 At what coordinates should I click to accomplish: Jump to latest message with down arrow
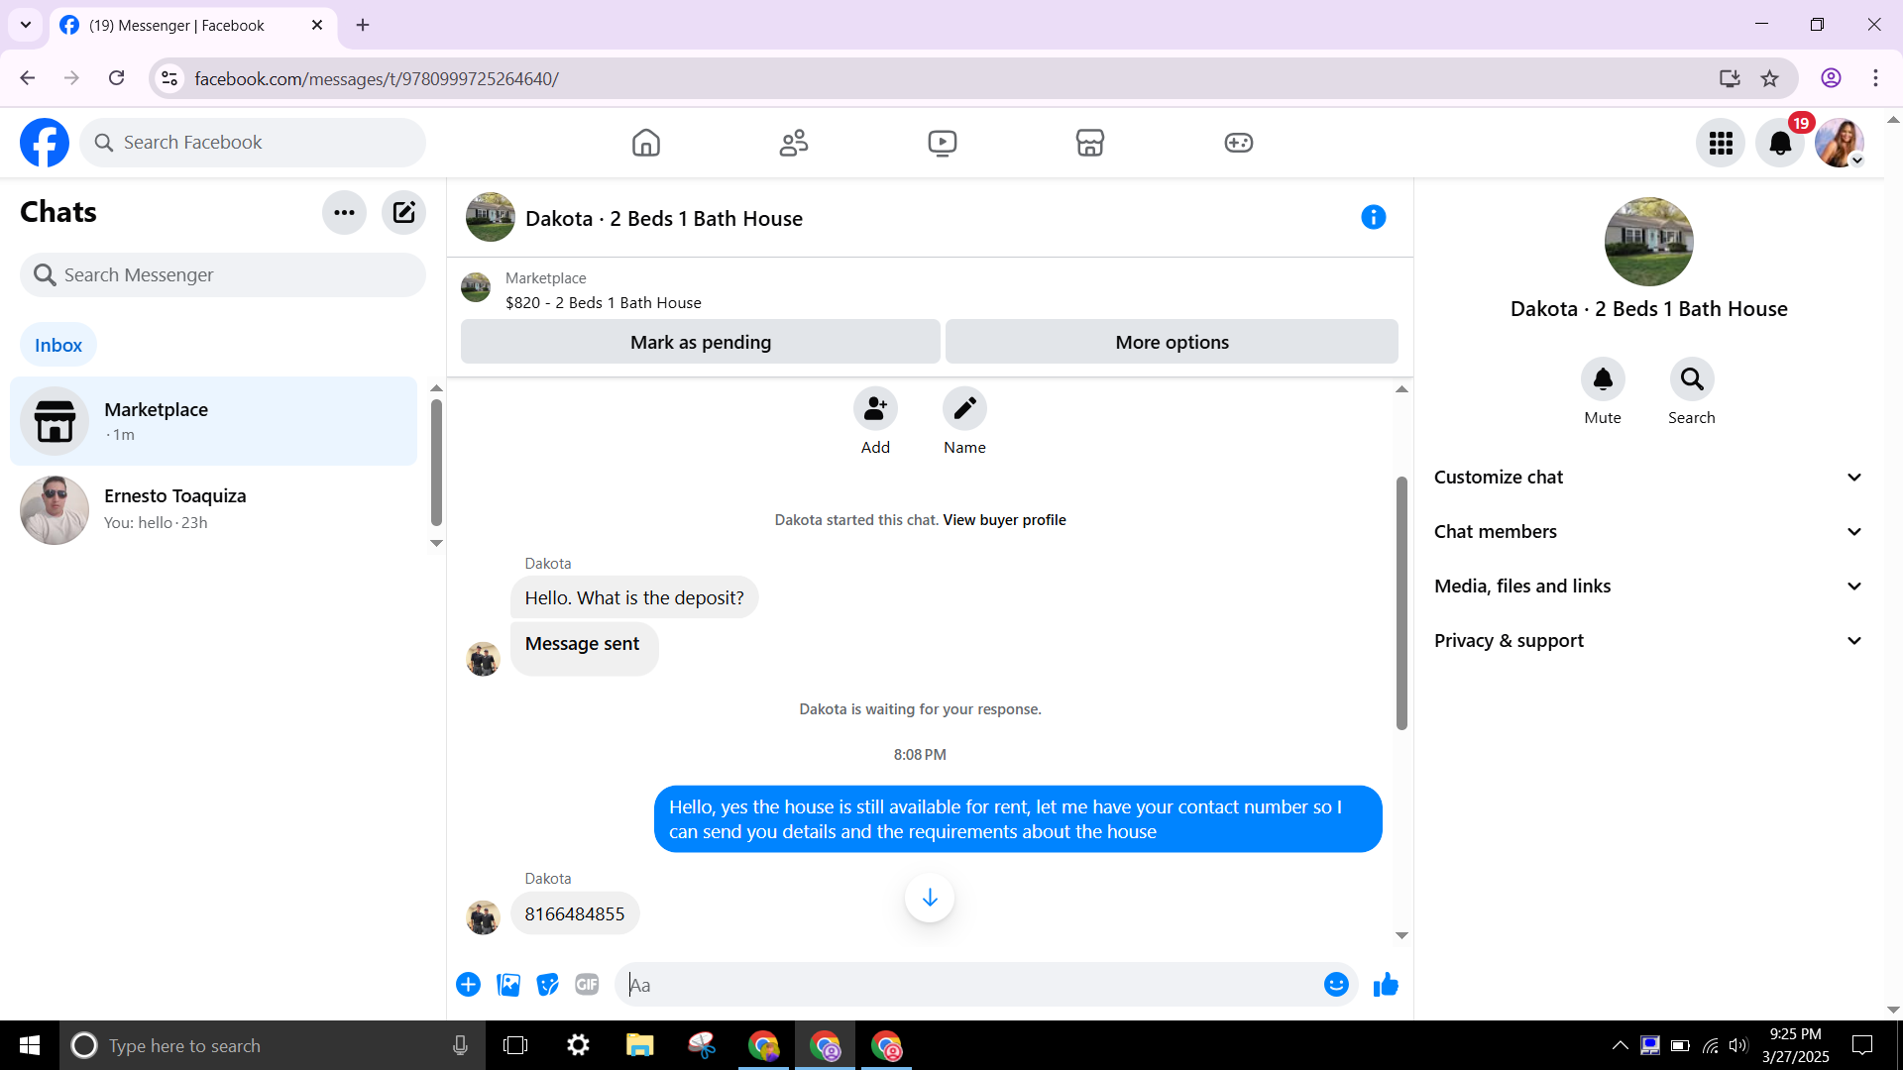(x=930, y=898)
